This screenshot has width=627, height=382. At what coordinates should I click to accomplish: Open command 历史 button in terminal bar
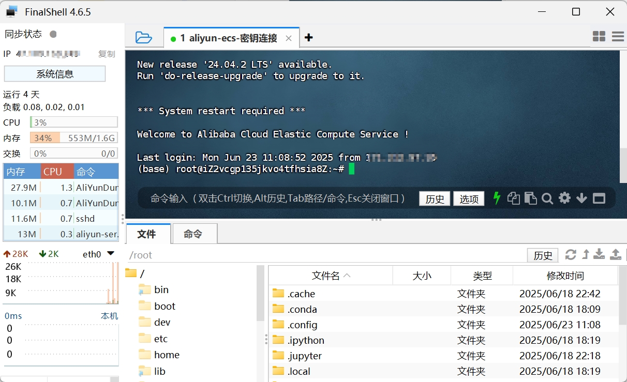435,199
